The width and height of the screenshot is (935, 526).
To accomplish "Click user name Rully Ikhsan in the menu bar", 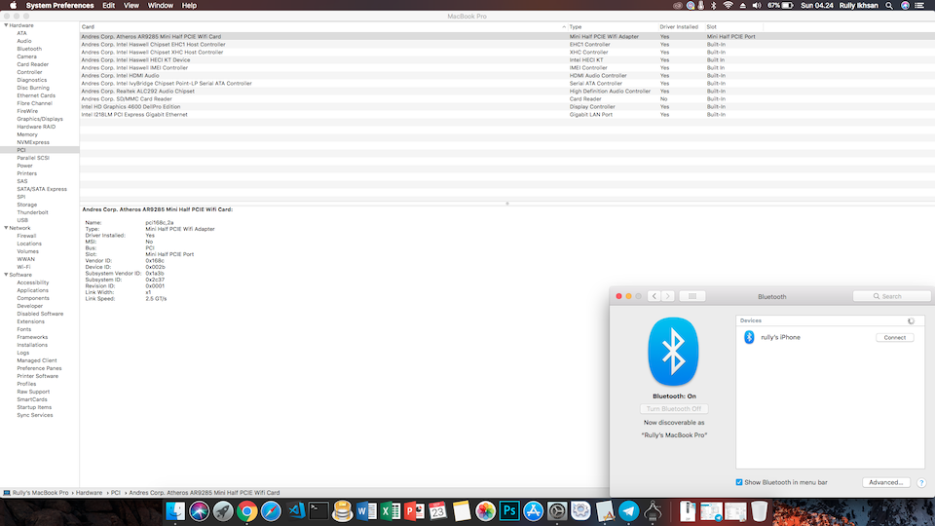I will click(858, 6).
